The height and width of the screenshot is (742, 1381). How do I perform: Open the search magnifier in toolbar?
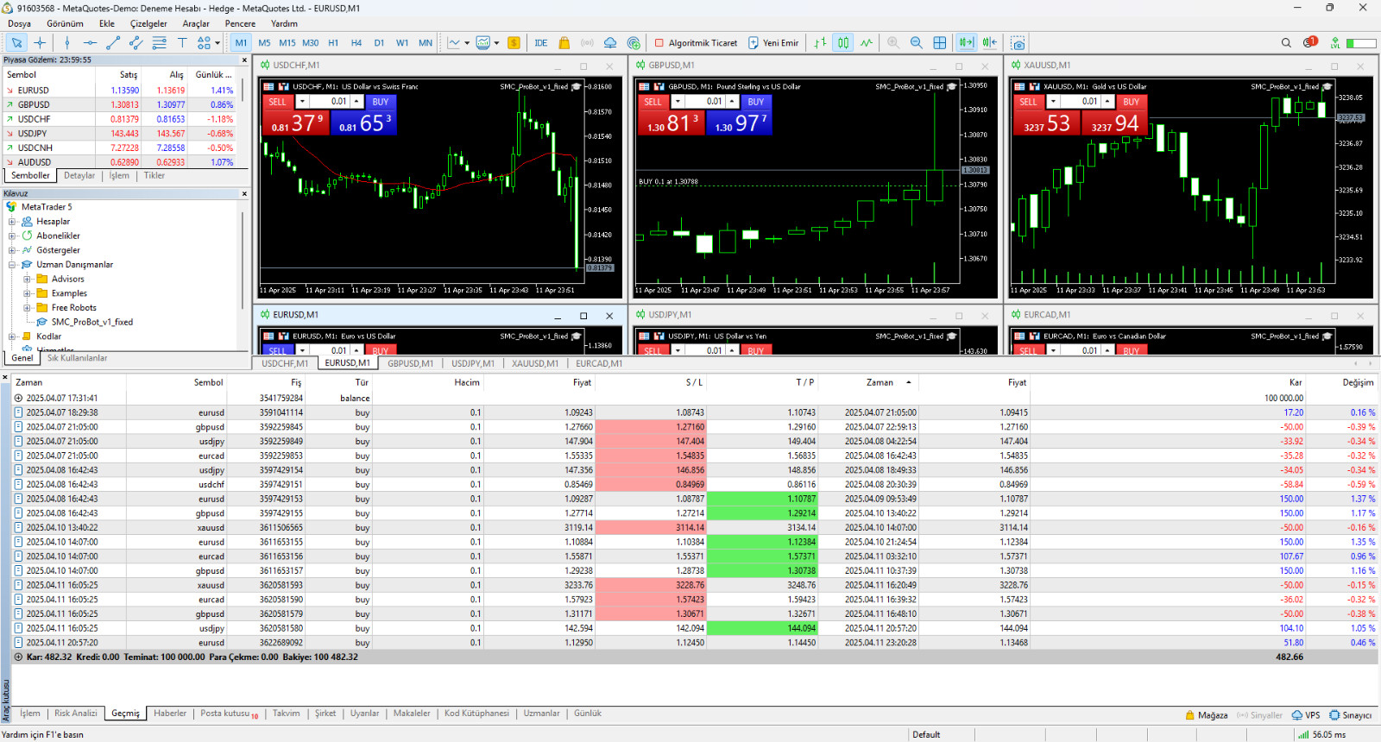pos(1286,42)
